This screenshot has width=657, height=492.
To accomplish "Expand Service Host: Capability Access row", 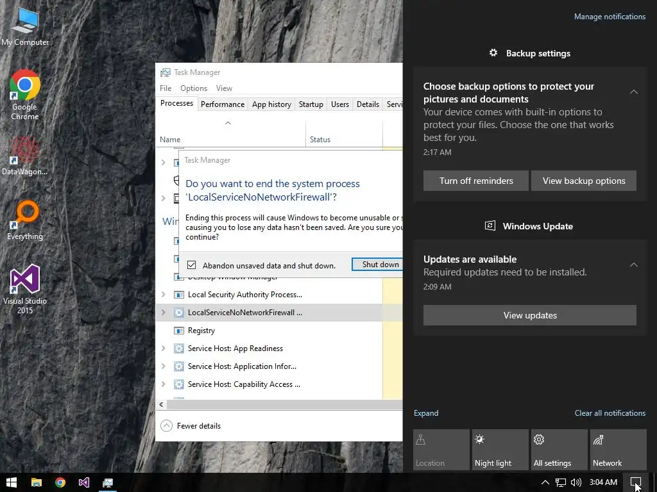I will [x=164, y=384].
